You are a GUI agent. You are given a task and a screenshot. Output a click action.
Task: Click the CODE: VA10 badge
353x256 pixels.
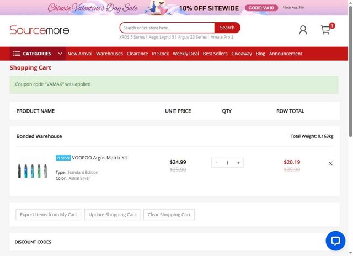point(261,8)
